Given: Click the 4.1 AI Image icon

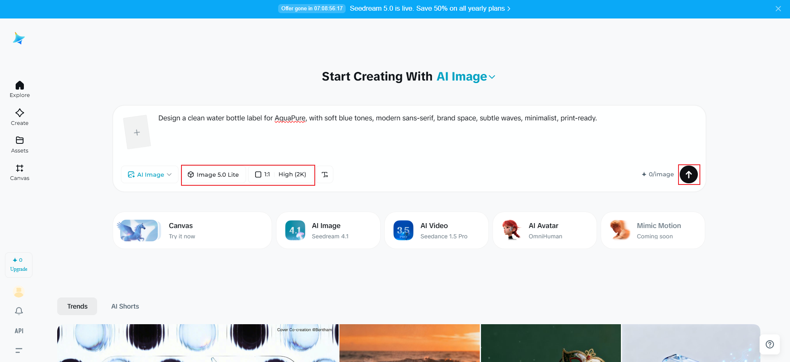Looking at the screenshot, I should pos(295,231).
